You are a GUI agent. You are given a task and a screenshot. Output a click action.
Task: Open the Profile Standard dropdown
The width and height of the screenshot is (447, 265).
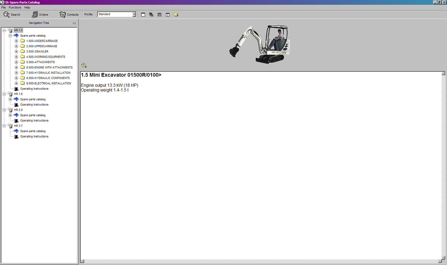tap(134, 14)
